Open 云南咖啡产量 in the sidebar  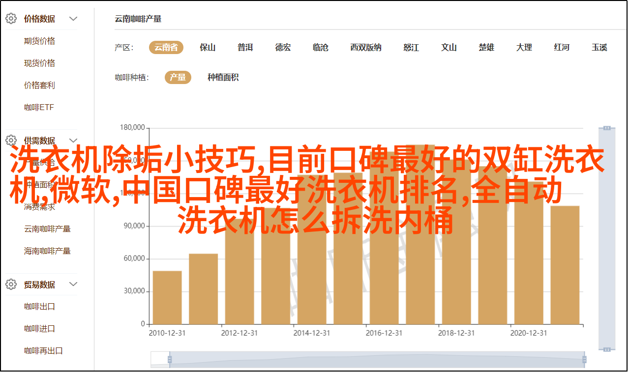tap(47, 229)
